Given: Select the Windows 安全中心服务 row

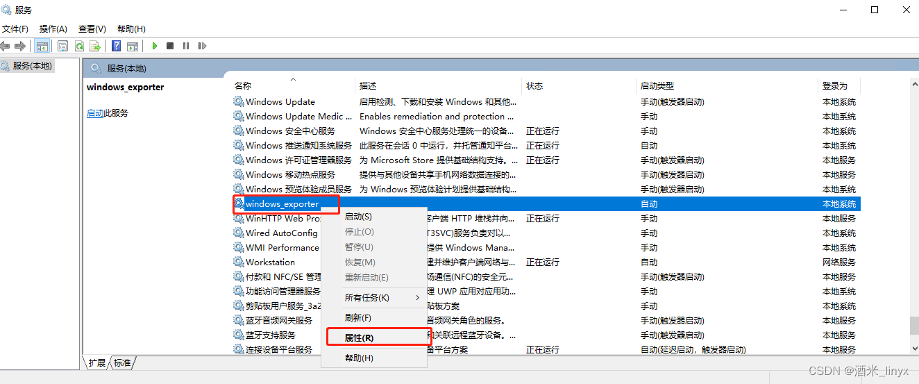Looking at the screenshot, I should click(x=546, y=131).
